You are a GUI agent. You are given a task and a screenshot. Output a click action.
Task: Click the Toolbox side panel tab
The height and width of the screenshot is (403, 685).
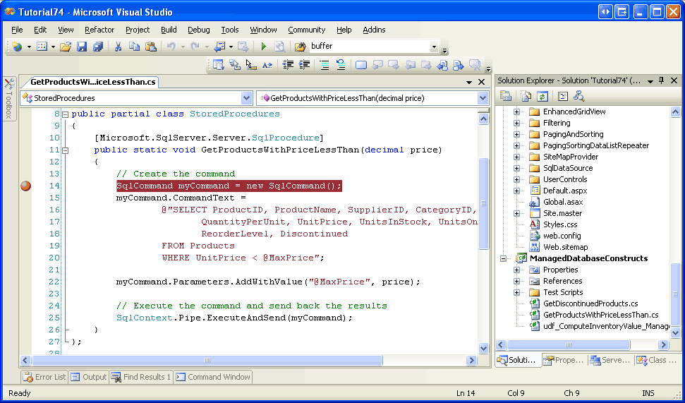pos(9,98)
